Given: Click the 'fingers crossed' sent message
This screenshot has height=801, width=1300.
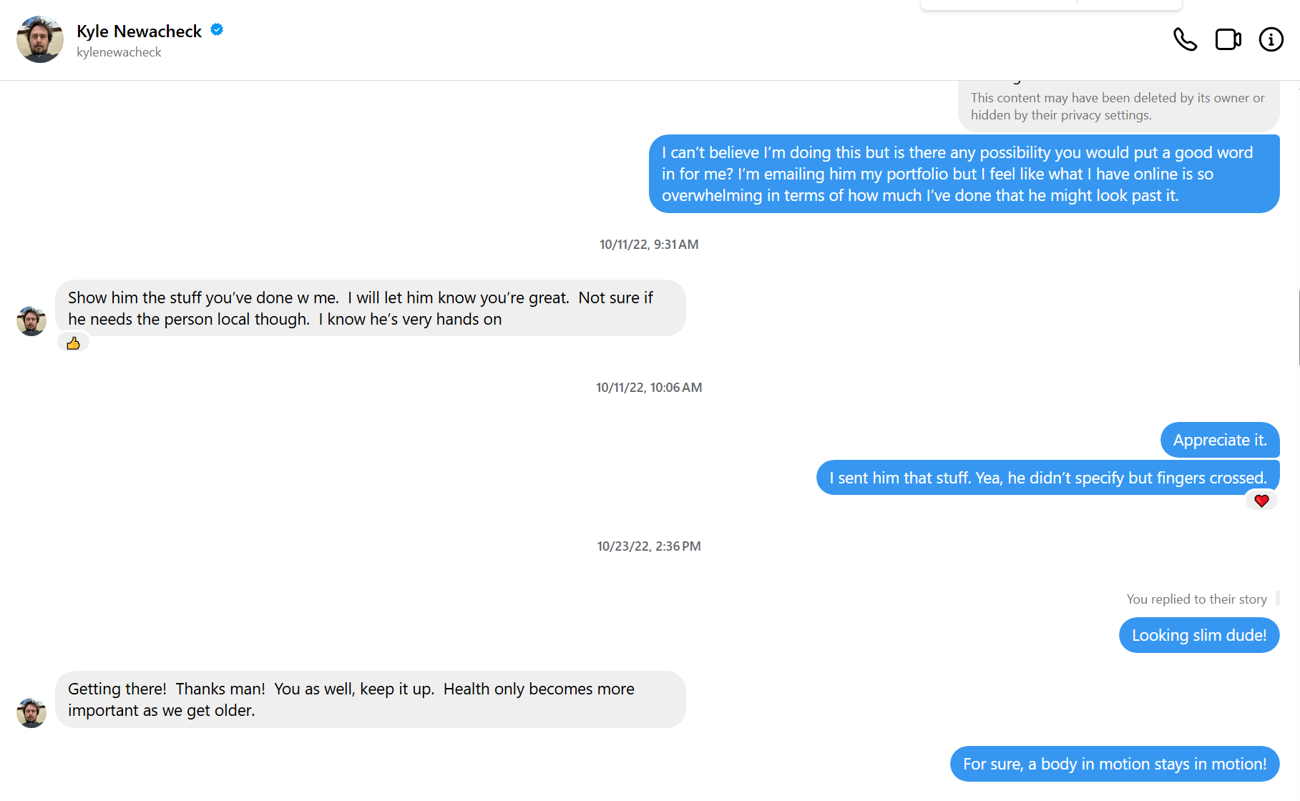Looking at the screenshot, I should click(1047, 478).
